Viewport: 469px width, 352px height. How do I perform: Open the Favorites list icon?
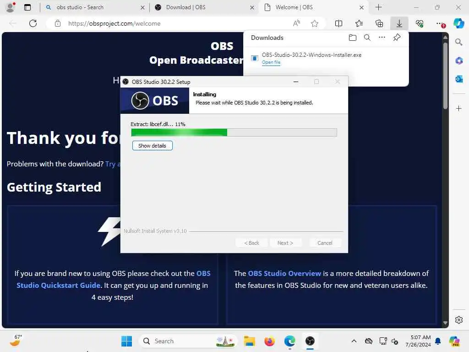[x=359, y=23]
